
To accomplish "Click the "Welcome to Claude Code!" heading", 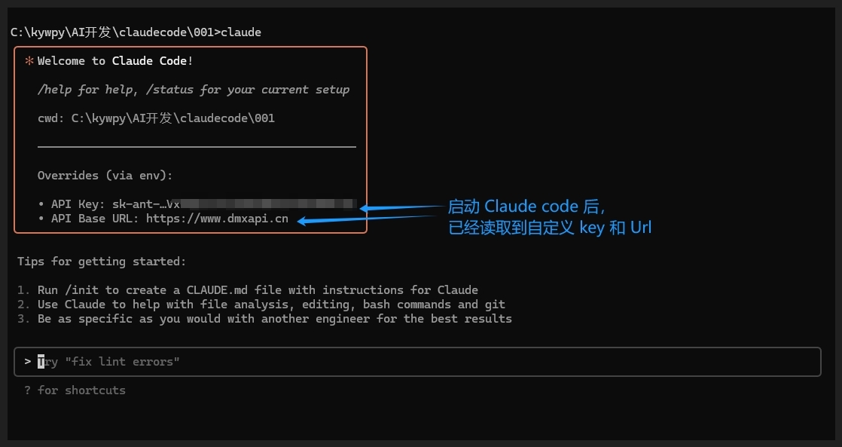I will (115, 61).
